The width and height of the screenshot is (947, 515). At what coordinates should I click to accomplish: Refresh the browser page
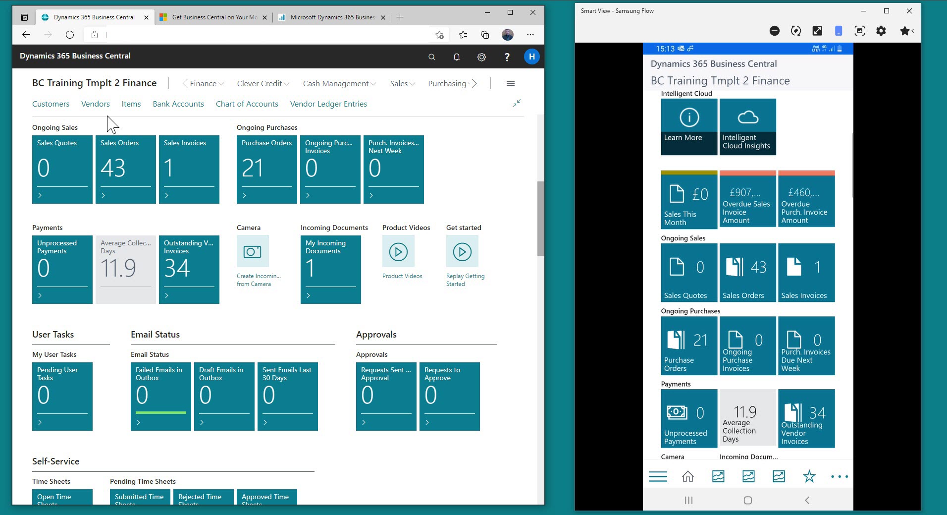(70, 34)
